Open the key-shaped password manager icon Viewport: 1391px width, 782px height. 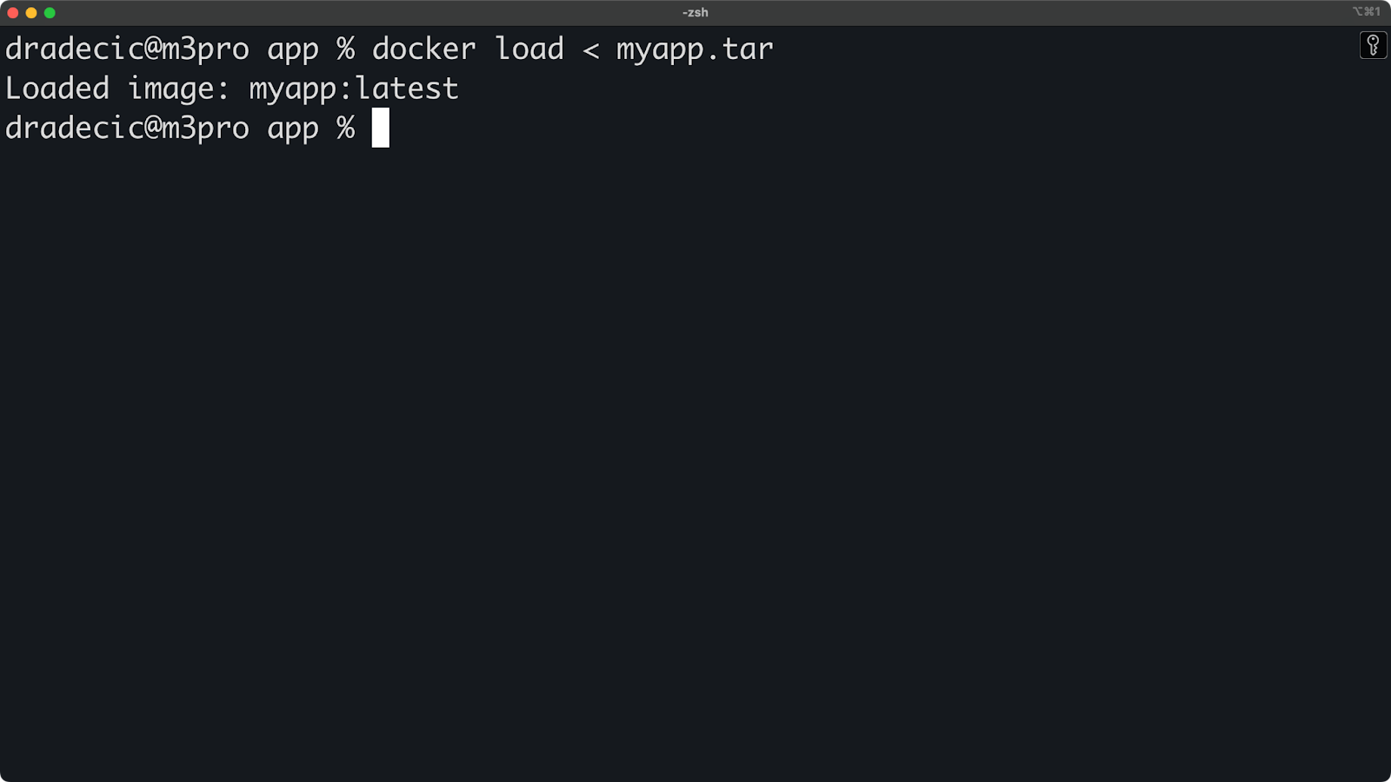1373,45
